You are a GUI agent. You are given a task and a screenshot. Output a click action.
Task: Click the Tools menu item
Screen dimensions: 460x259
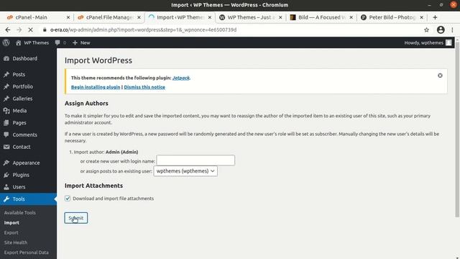[28, 199]
